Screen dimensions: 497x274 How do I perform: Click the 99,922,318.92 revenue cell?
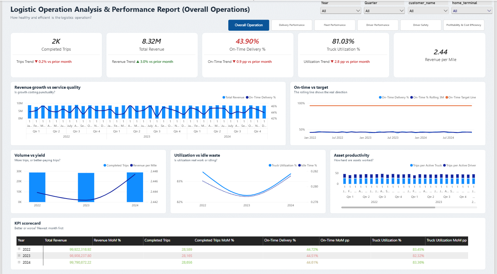80,249
